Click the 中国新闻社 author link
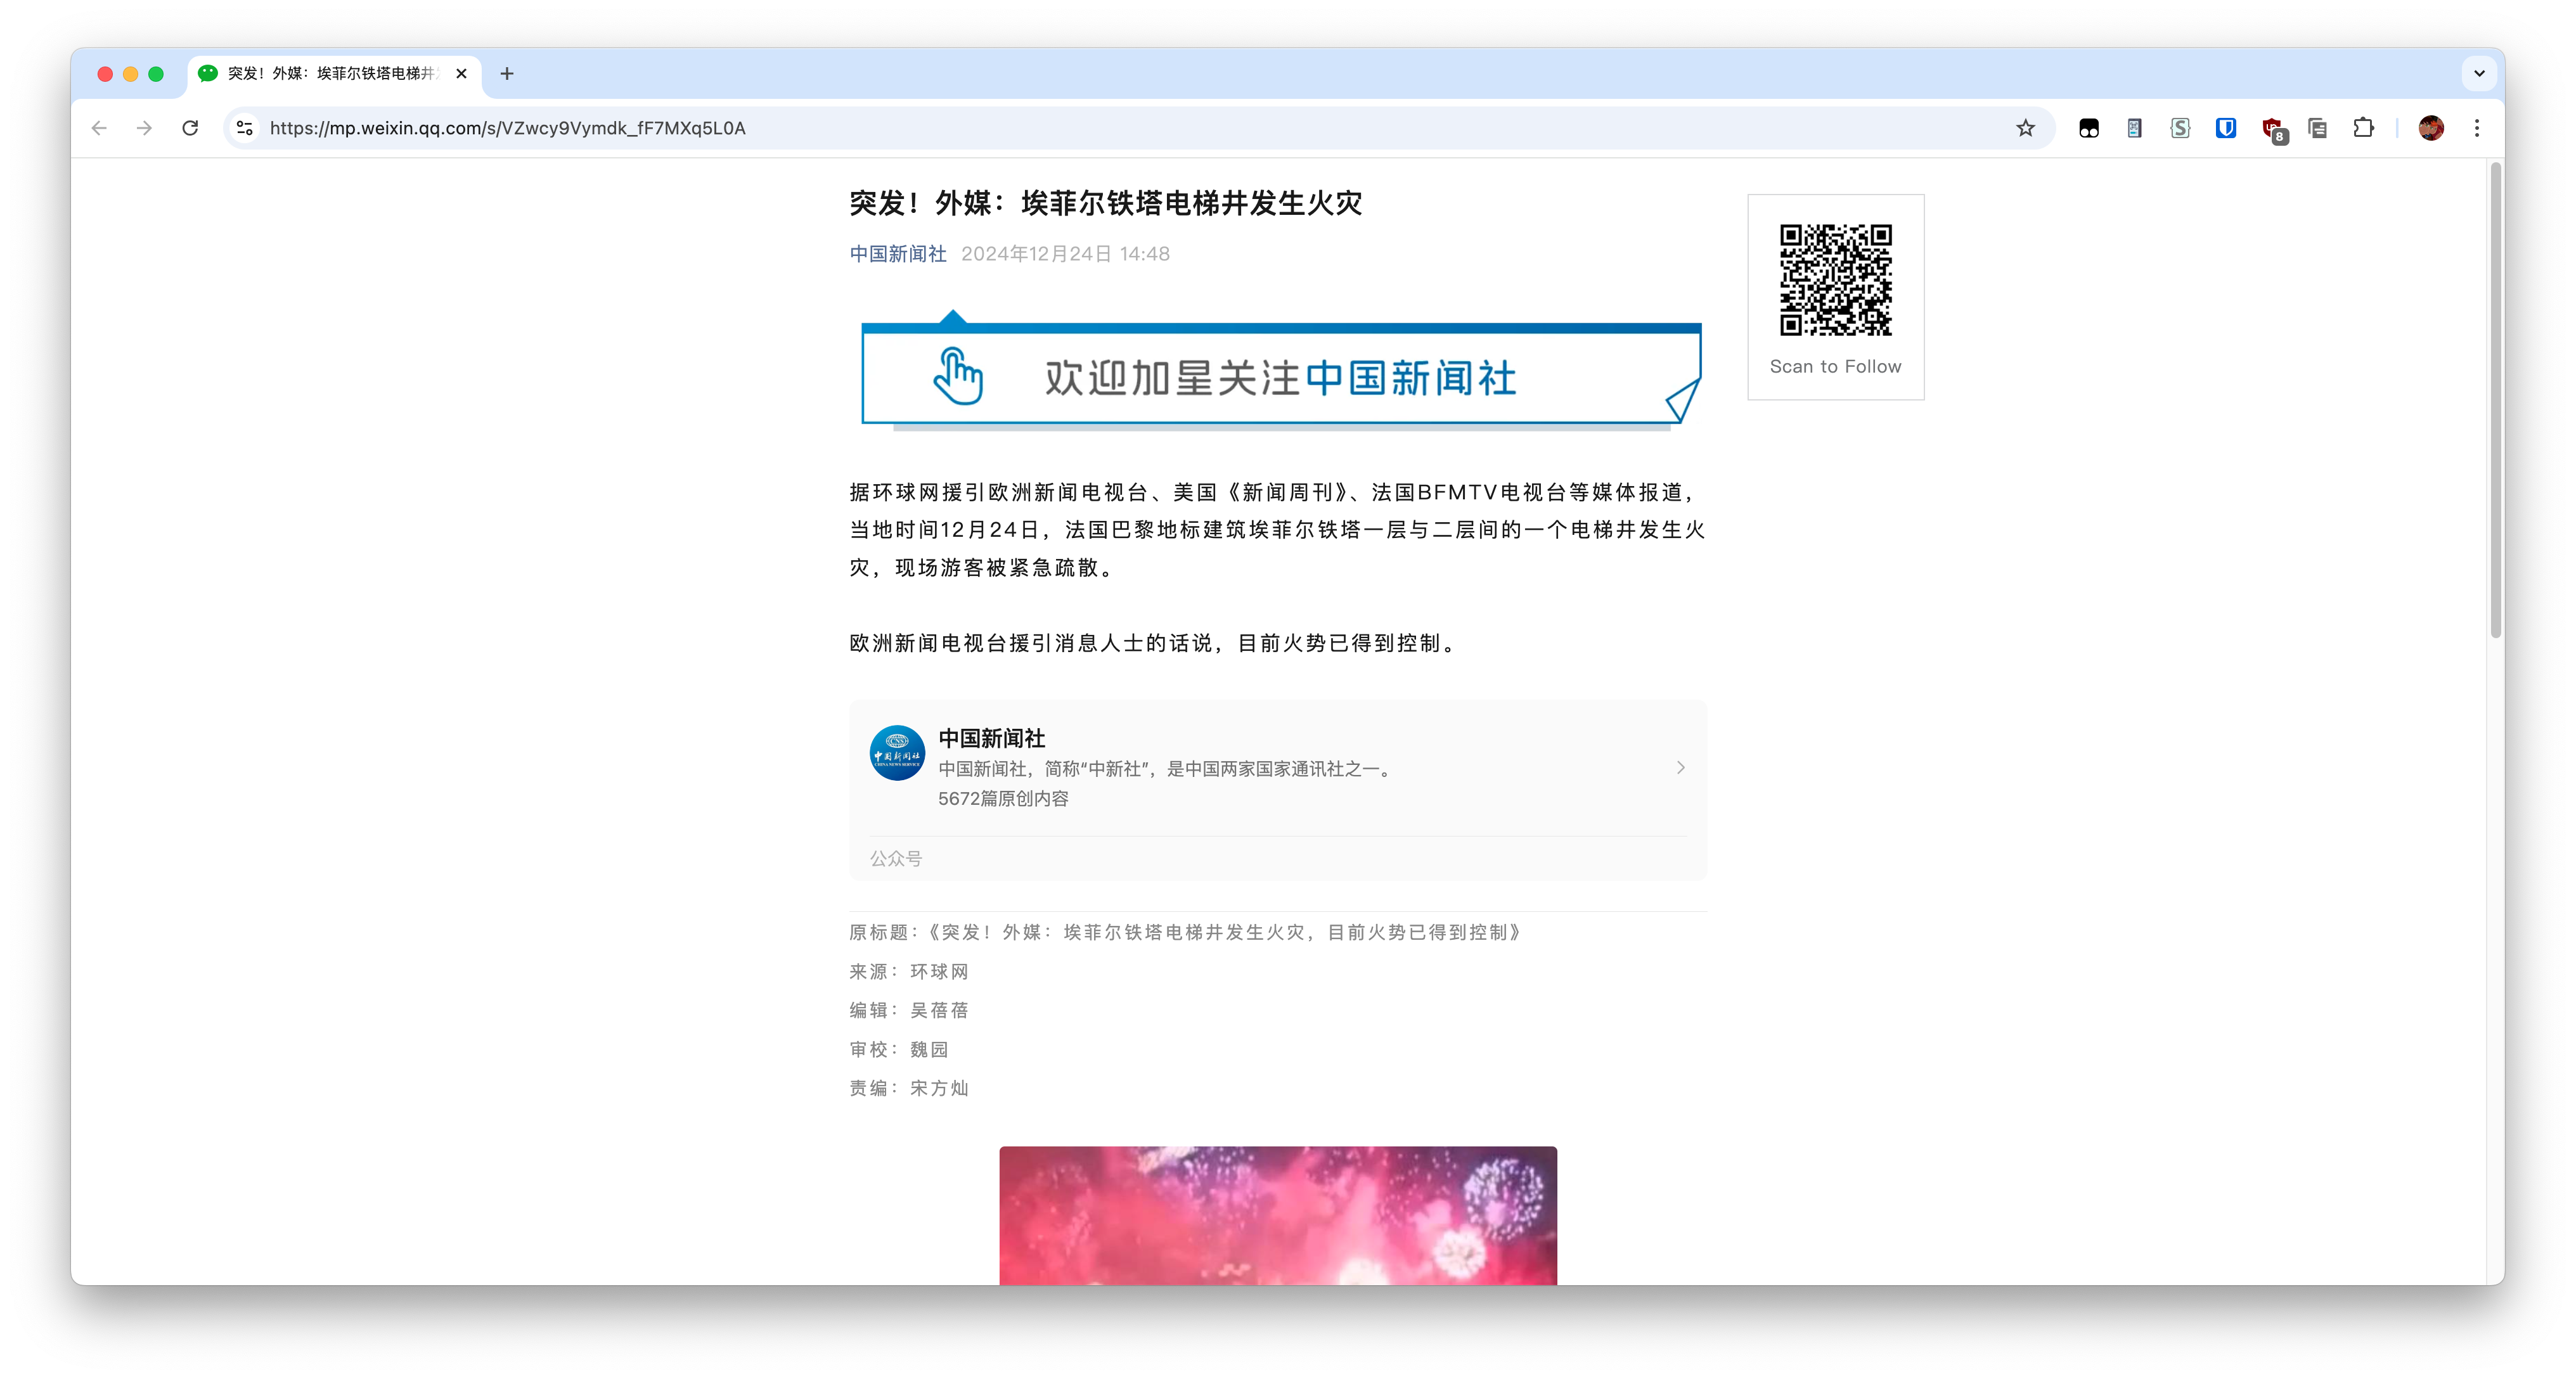 click(897, 254)
